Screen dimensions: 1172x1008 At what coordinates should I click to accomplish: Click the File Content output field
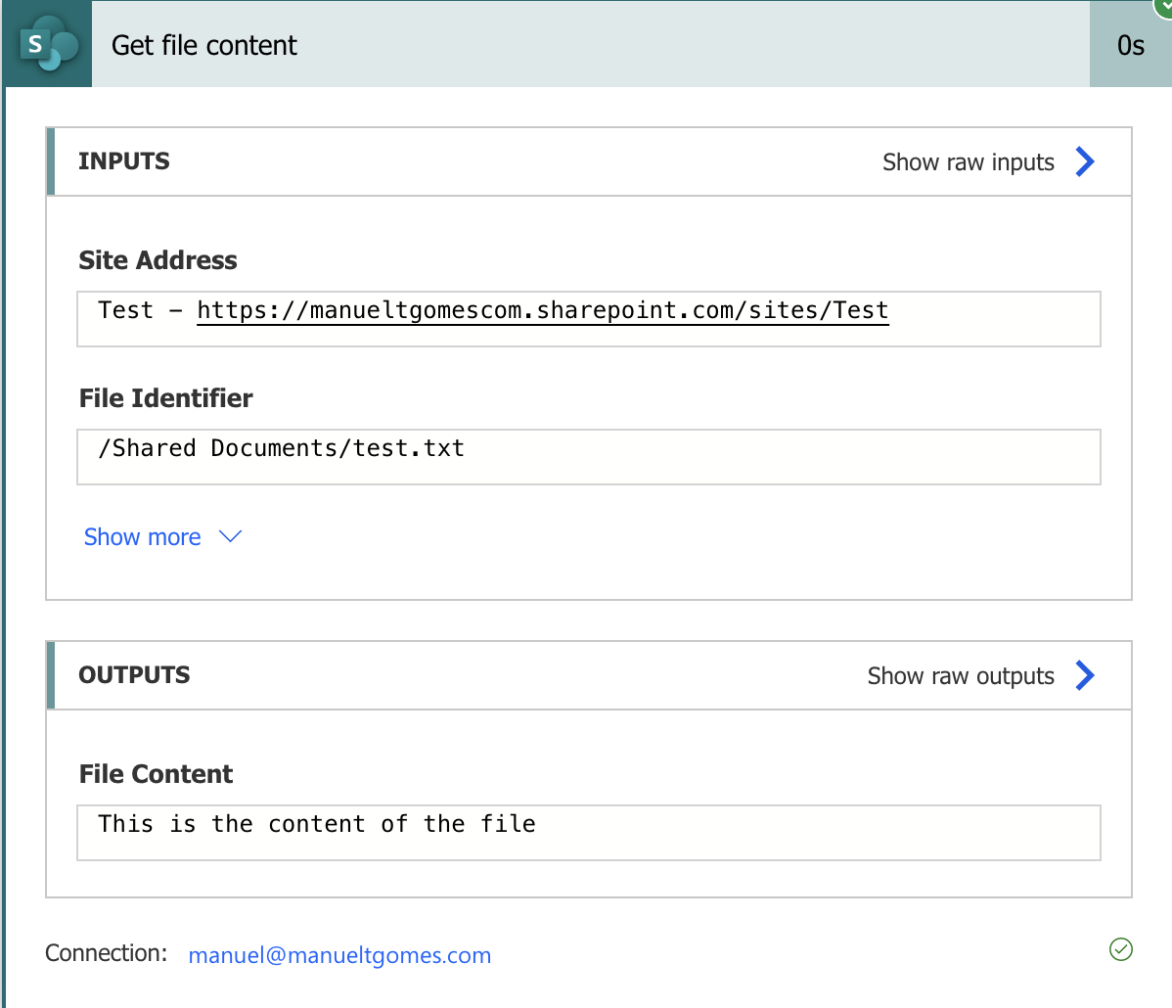tap(588, 832)
